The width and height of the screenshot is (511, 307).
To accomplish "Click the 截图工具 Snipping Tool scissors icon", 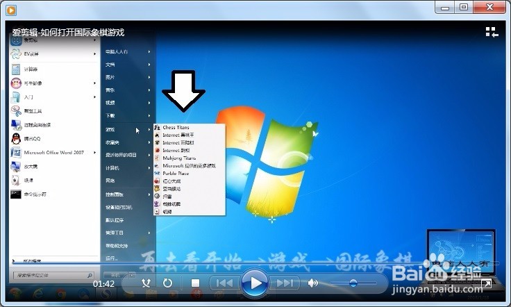I will tap(16, 111).
